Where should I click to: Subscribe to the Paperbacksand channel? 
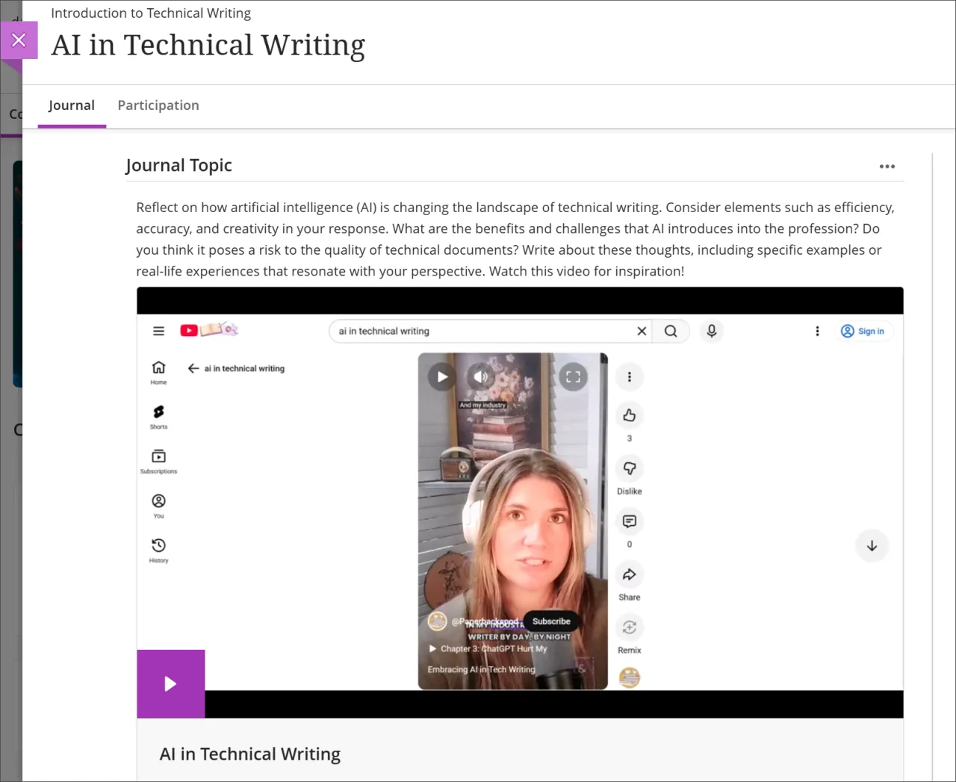pos(550,621)
